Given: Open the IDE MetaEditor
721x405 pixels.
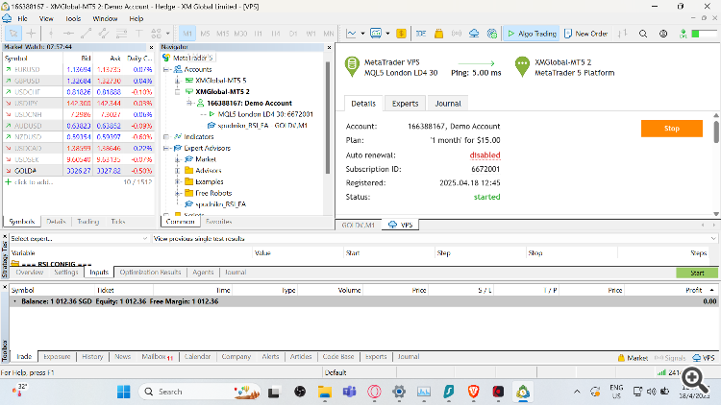Looking at the screenshot, I should [420, 34].
